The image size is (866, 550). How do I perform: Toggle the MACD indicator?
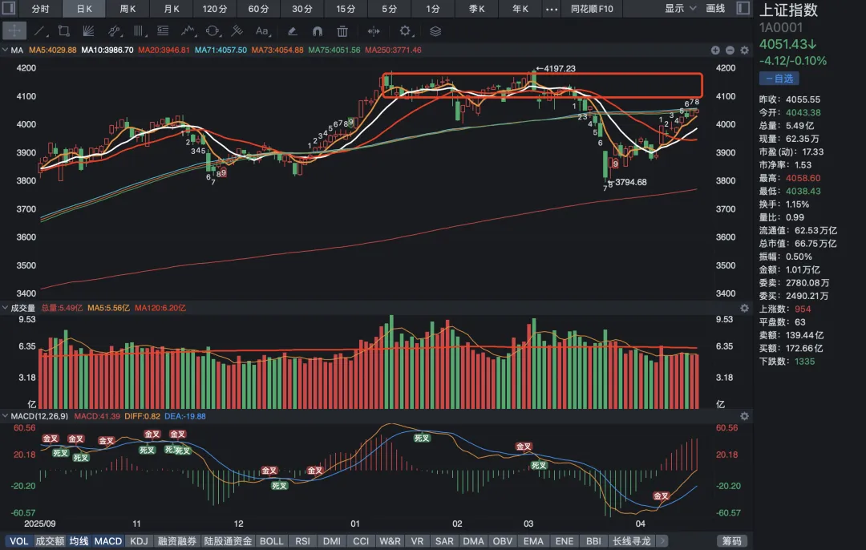tap(108, 541)
